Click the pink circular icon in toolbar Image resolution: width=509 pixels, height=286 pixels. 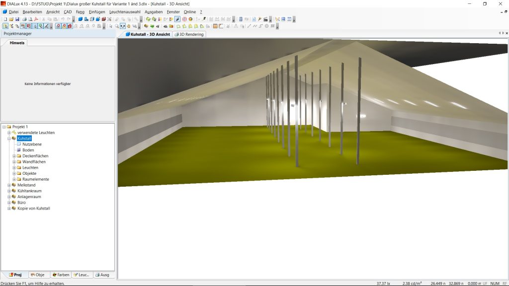[184, 19]
